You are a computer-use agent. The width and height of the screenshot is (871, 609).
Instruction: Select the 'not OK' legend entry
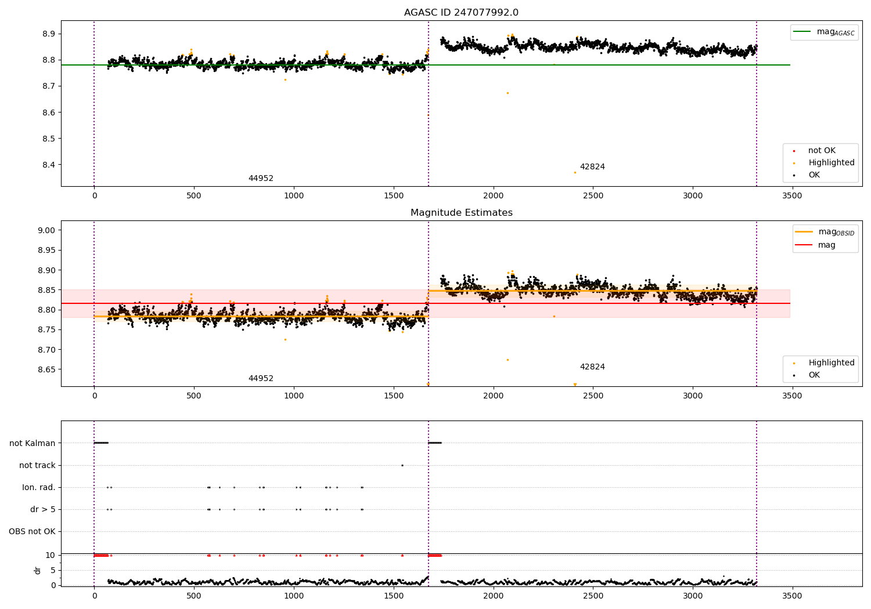point(822,151)
